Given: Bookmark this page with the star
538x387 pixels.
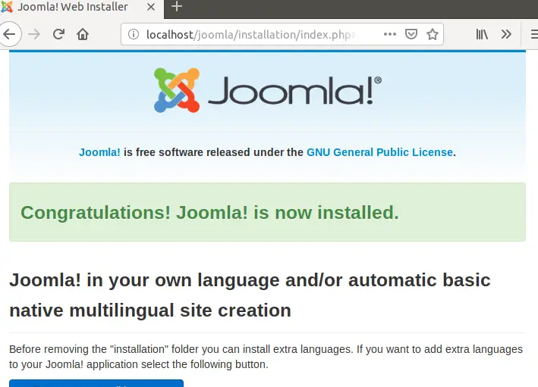Looking at the screenshot, I should coord(433,34).
